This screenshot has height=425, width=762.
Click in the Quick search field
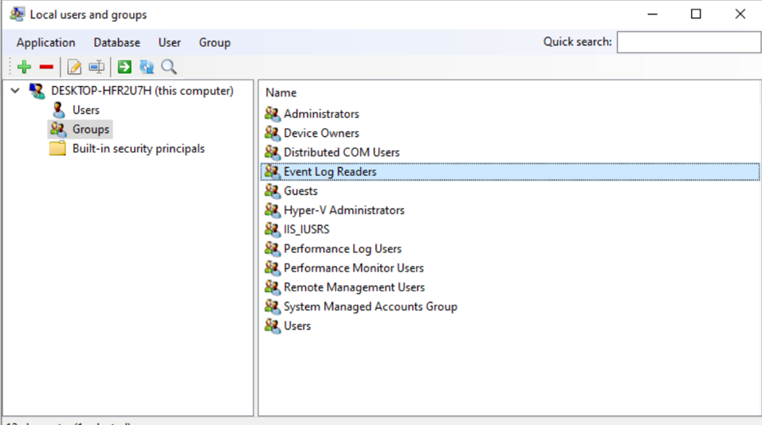click(x=689, y=42)
